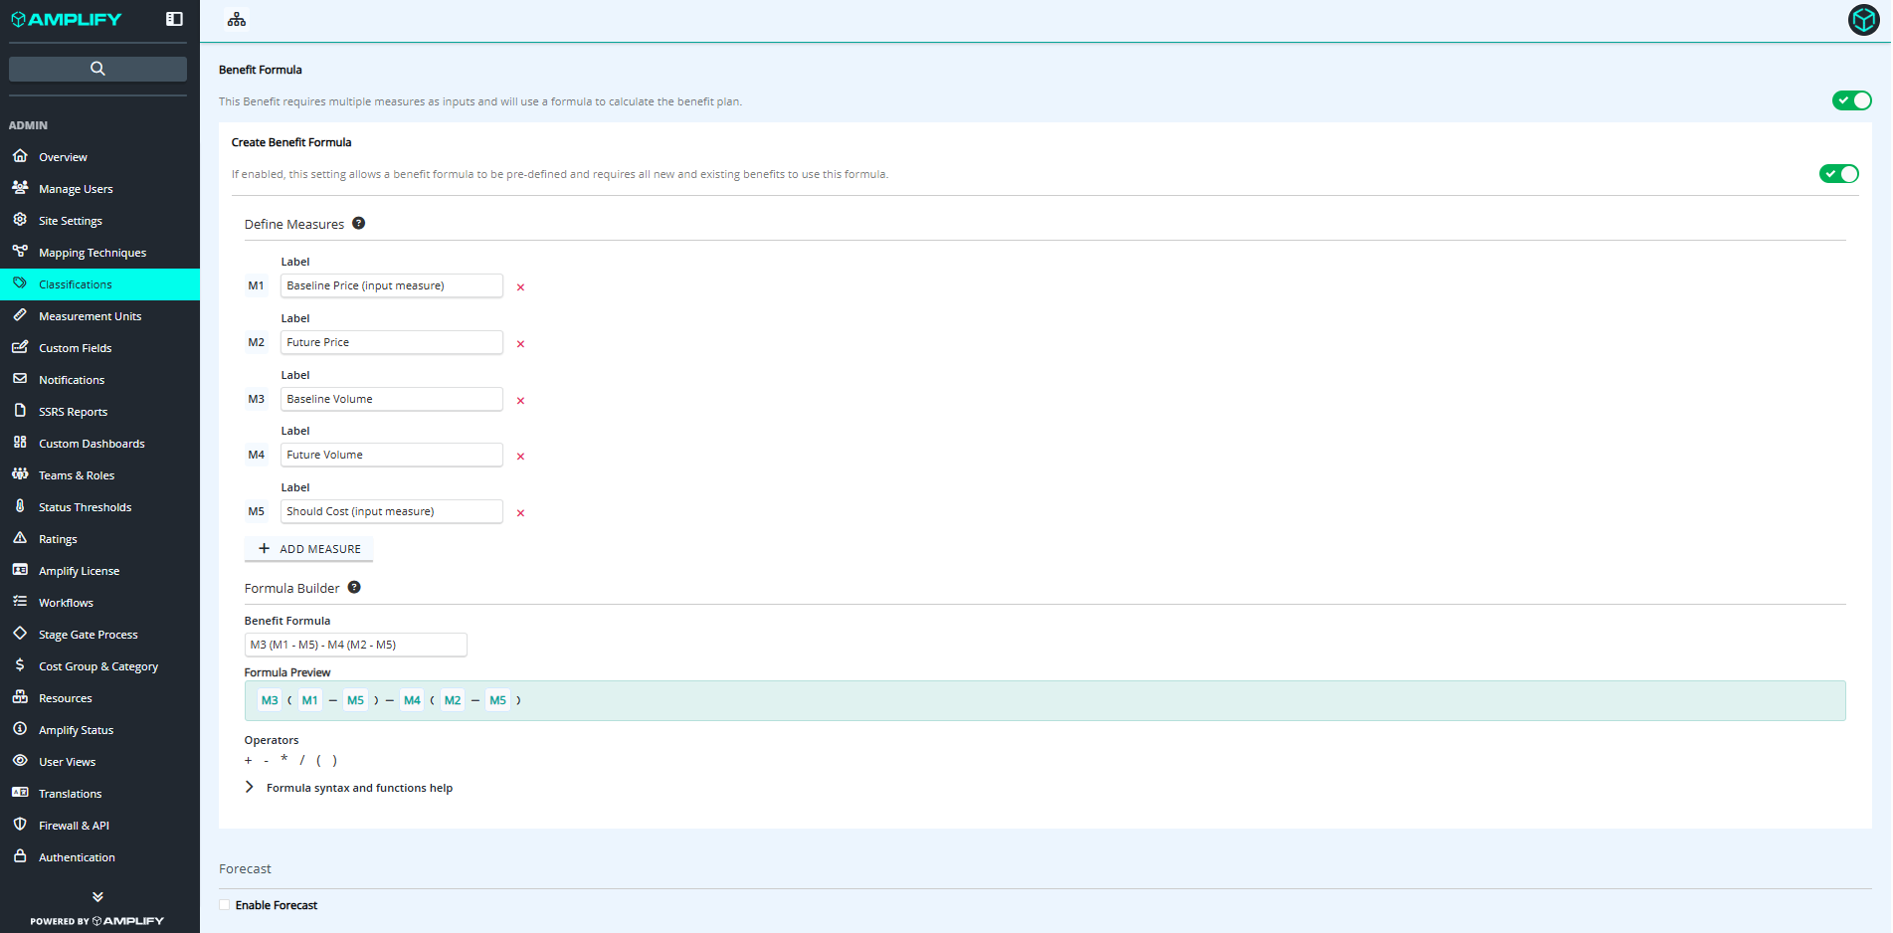Click the Amplify logo in sidebar header
Image resolution: width=1893 pixels, height=933 pixels.
[66, 19]
